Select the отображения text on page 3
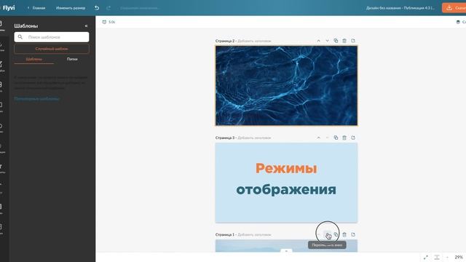Viewport: 466px width, 262px height. pyautogui.click(x=286, y=190)
